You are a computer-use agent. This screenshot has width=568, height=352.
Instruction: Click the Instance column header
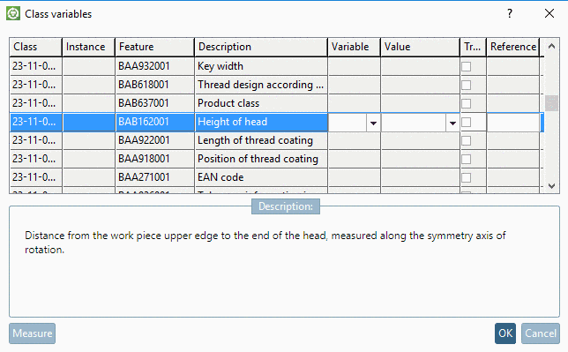tap(89, 47)
